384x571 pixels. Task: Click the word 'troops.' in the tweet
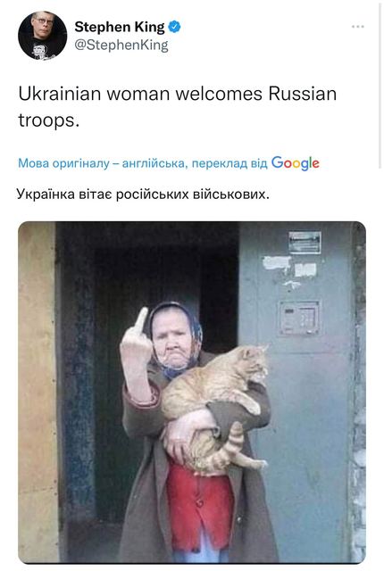[x=49, y=120]
